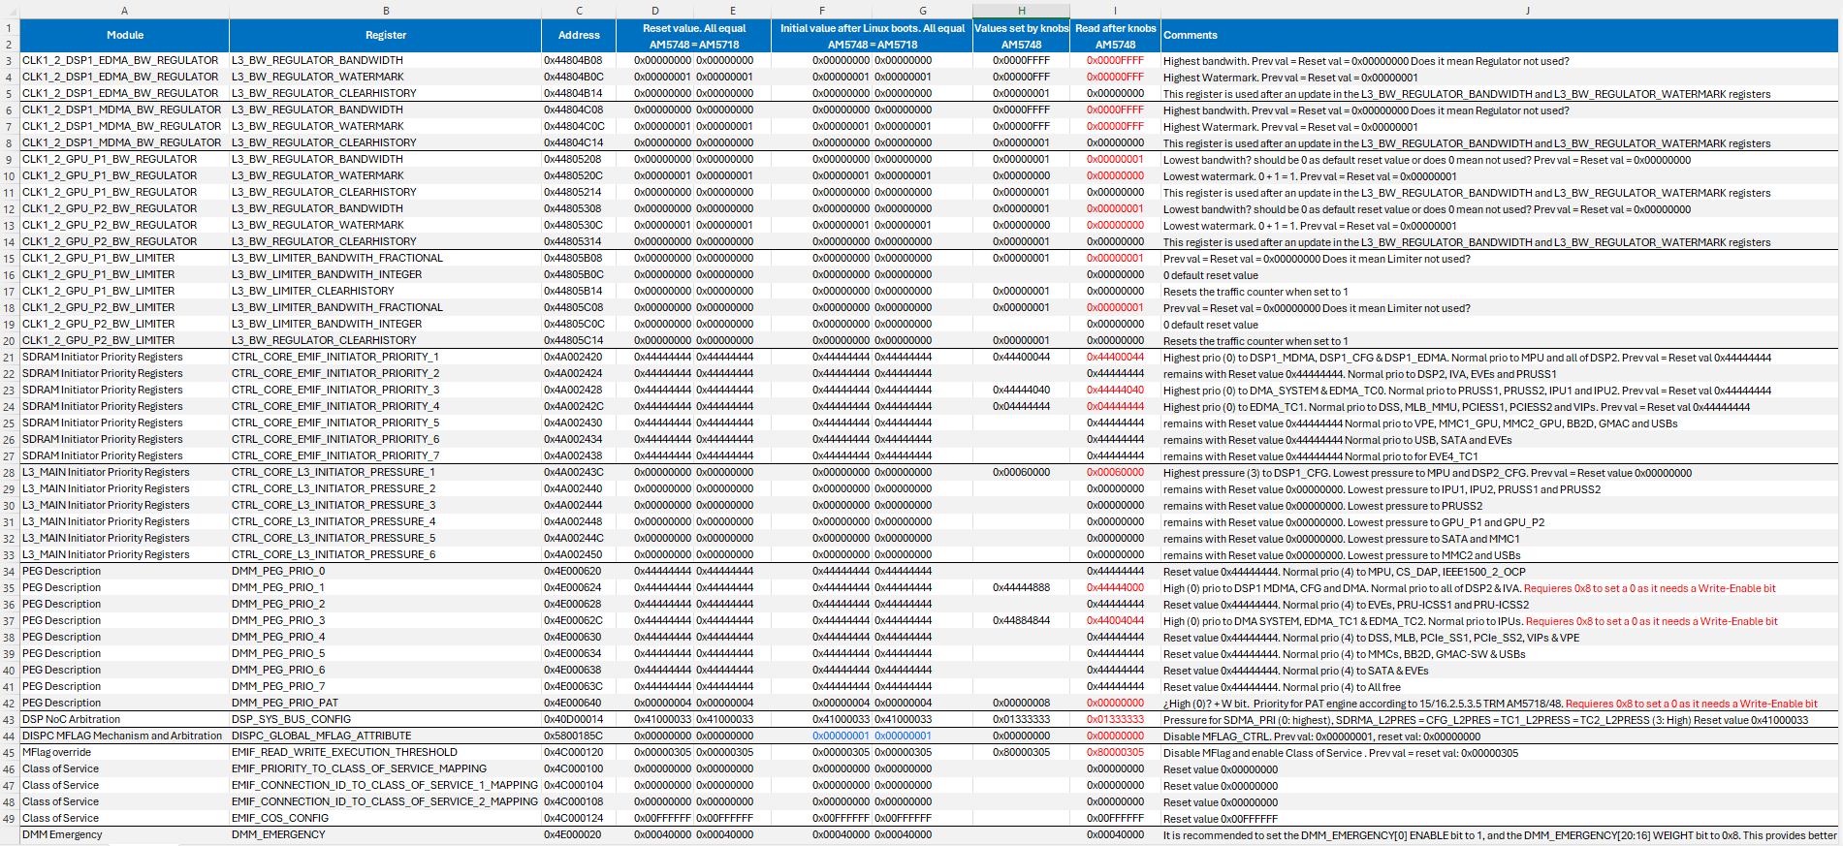Click the Module header cell
The height and width of the screenshot is (846, 1843).
point(124,35)
